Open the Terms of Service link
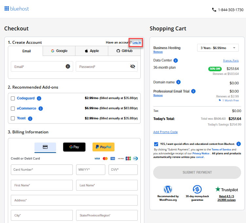Image resolution: width=246 pixels, height=223 pixels. [221, 149]
